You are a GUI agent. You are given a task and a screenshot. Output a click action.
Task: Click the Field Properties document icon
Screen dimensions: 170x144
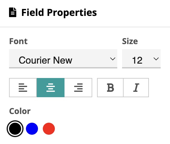pos(13,12)
